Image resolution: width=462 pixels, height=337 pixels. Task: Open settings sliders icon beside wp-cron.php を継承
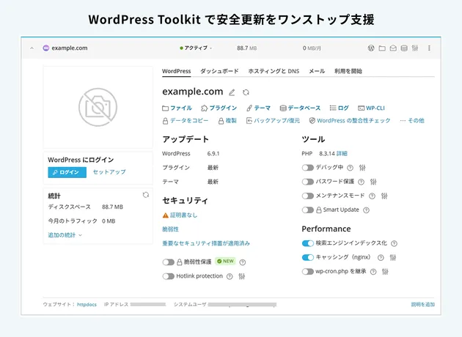385,272
